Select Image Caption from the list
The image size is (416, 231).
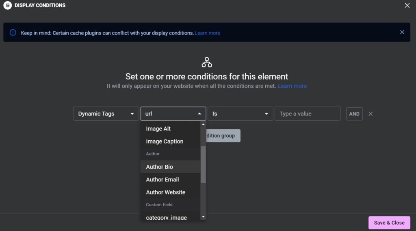tap(170, 141)
